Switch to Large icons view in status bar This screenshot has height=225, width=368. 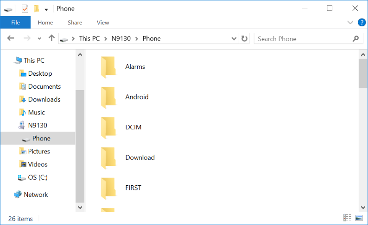[359, 218]
